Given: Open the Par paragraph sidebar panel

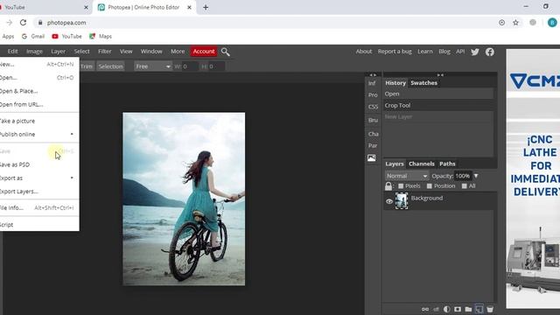Looking at the screenshot, I should tap(373, 146).
